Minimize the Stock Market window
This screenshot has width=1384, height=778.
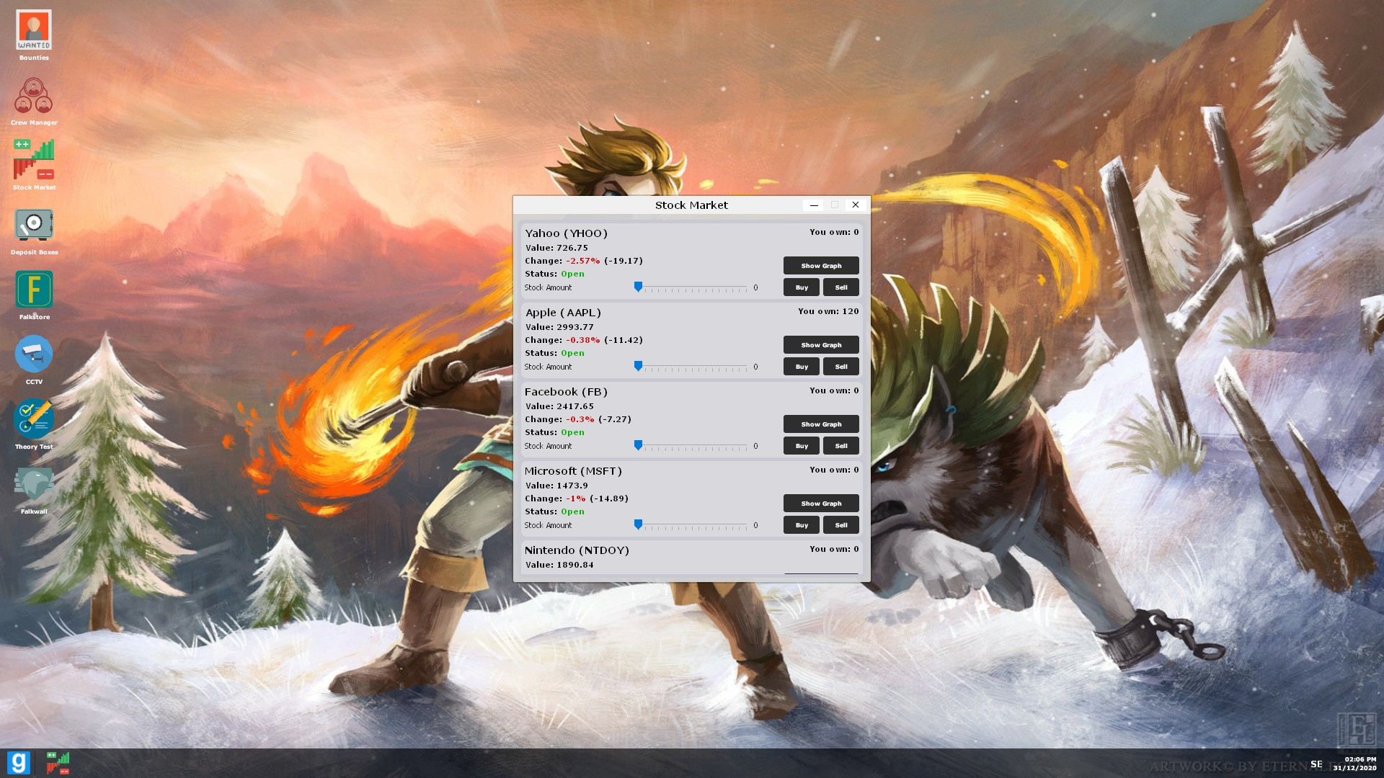(814, 205)
